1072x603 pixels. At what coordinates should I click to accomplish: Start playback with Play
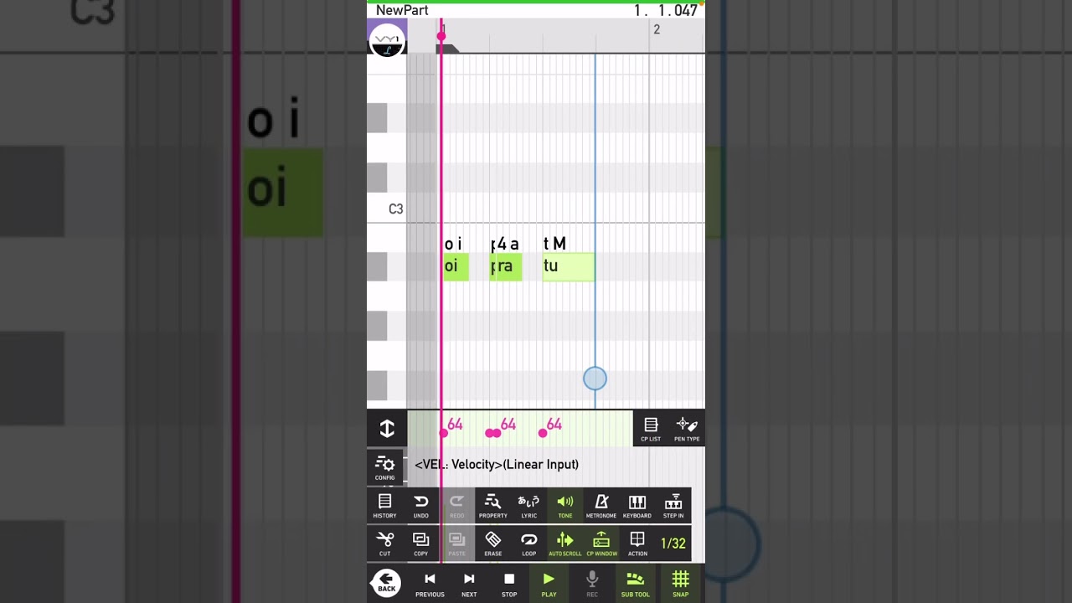[549, 584]
